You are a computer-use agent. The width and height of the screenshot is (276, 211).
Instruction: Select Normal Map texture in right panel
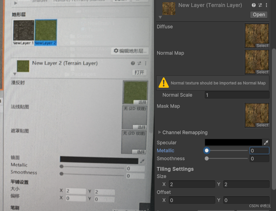[x=262, y=72]
